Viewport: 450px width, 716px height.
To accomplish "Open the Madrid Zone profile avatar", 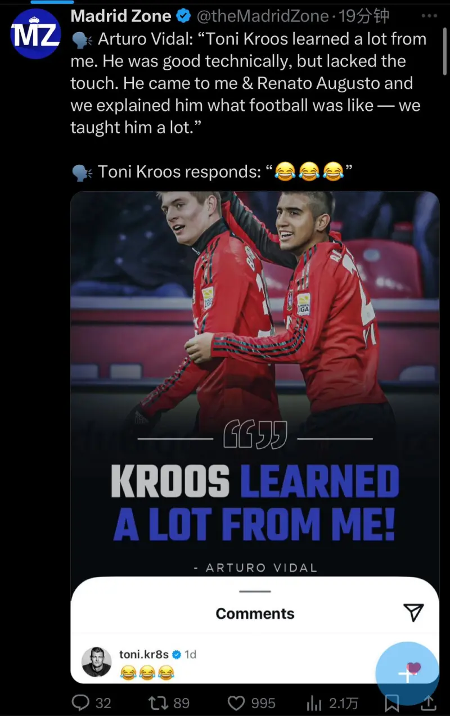I will pyautogui.click(x=36, y=35).
